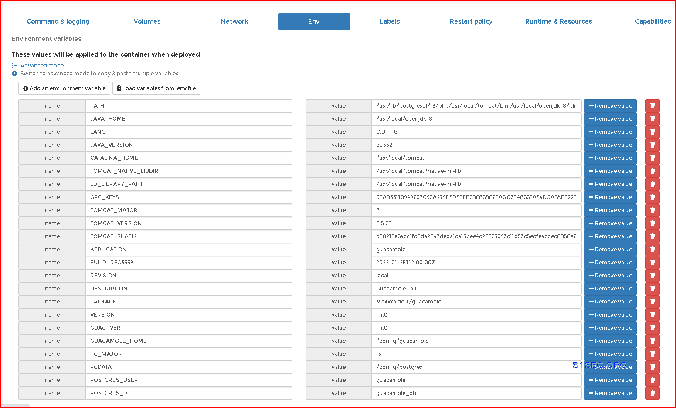676x408 pixels.
Task: Click trash icon for POSTGRES_USER
Action: pyautogui.click(x=652, y=380)
